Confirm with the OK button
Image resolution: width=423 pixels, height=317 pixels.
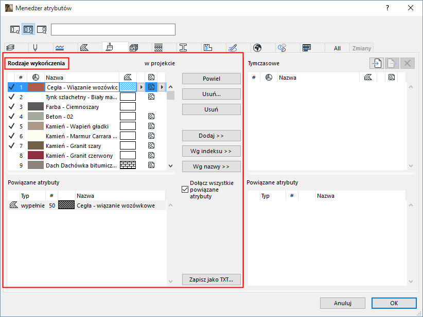[394, 303]
